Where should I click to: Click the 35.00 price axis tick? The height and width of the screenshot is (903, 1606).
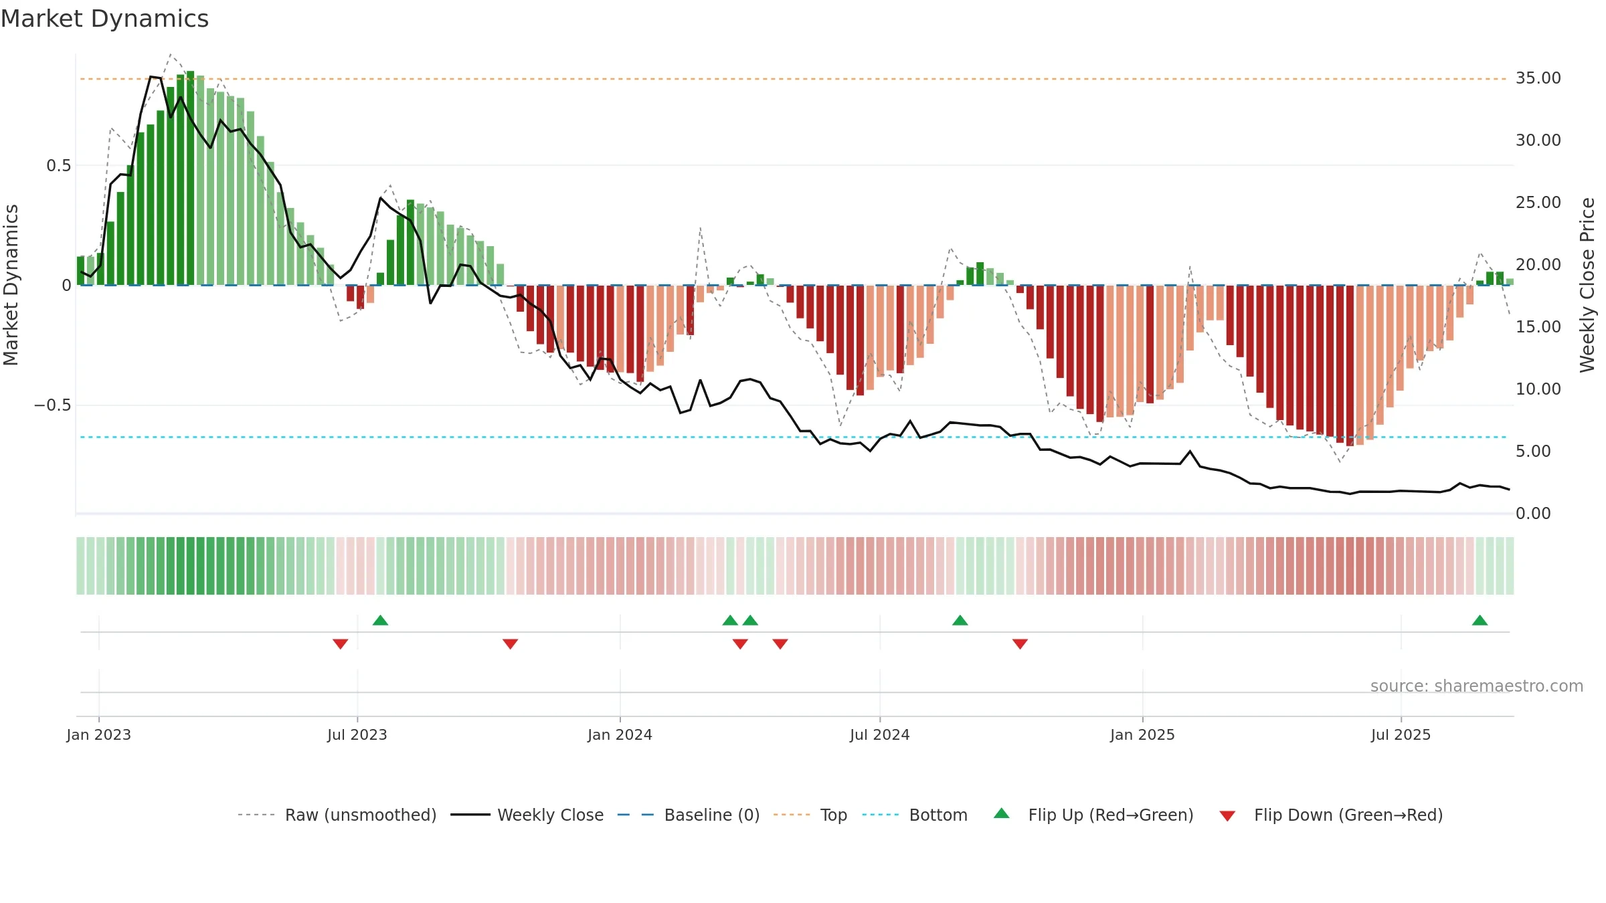click(1538, 78)
